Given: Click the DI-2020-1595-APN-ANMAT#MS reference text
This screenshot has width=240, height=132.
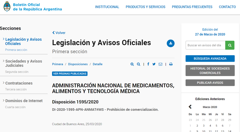Looking at the screenshot, I should 78,110.
